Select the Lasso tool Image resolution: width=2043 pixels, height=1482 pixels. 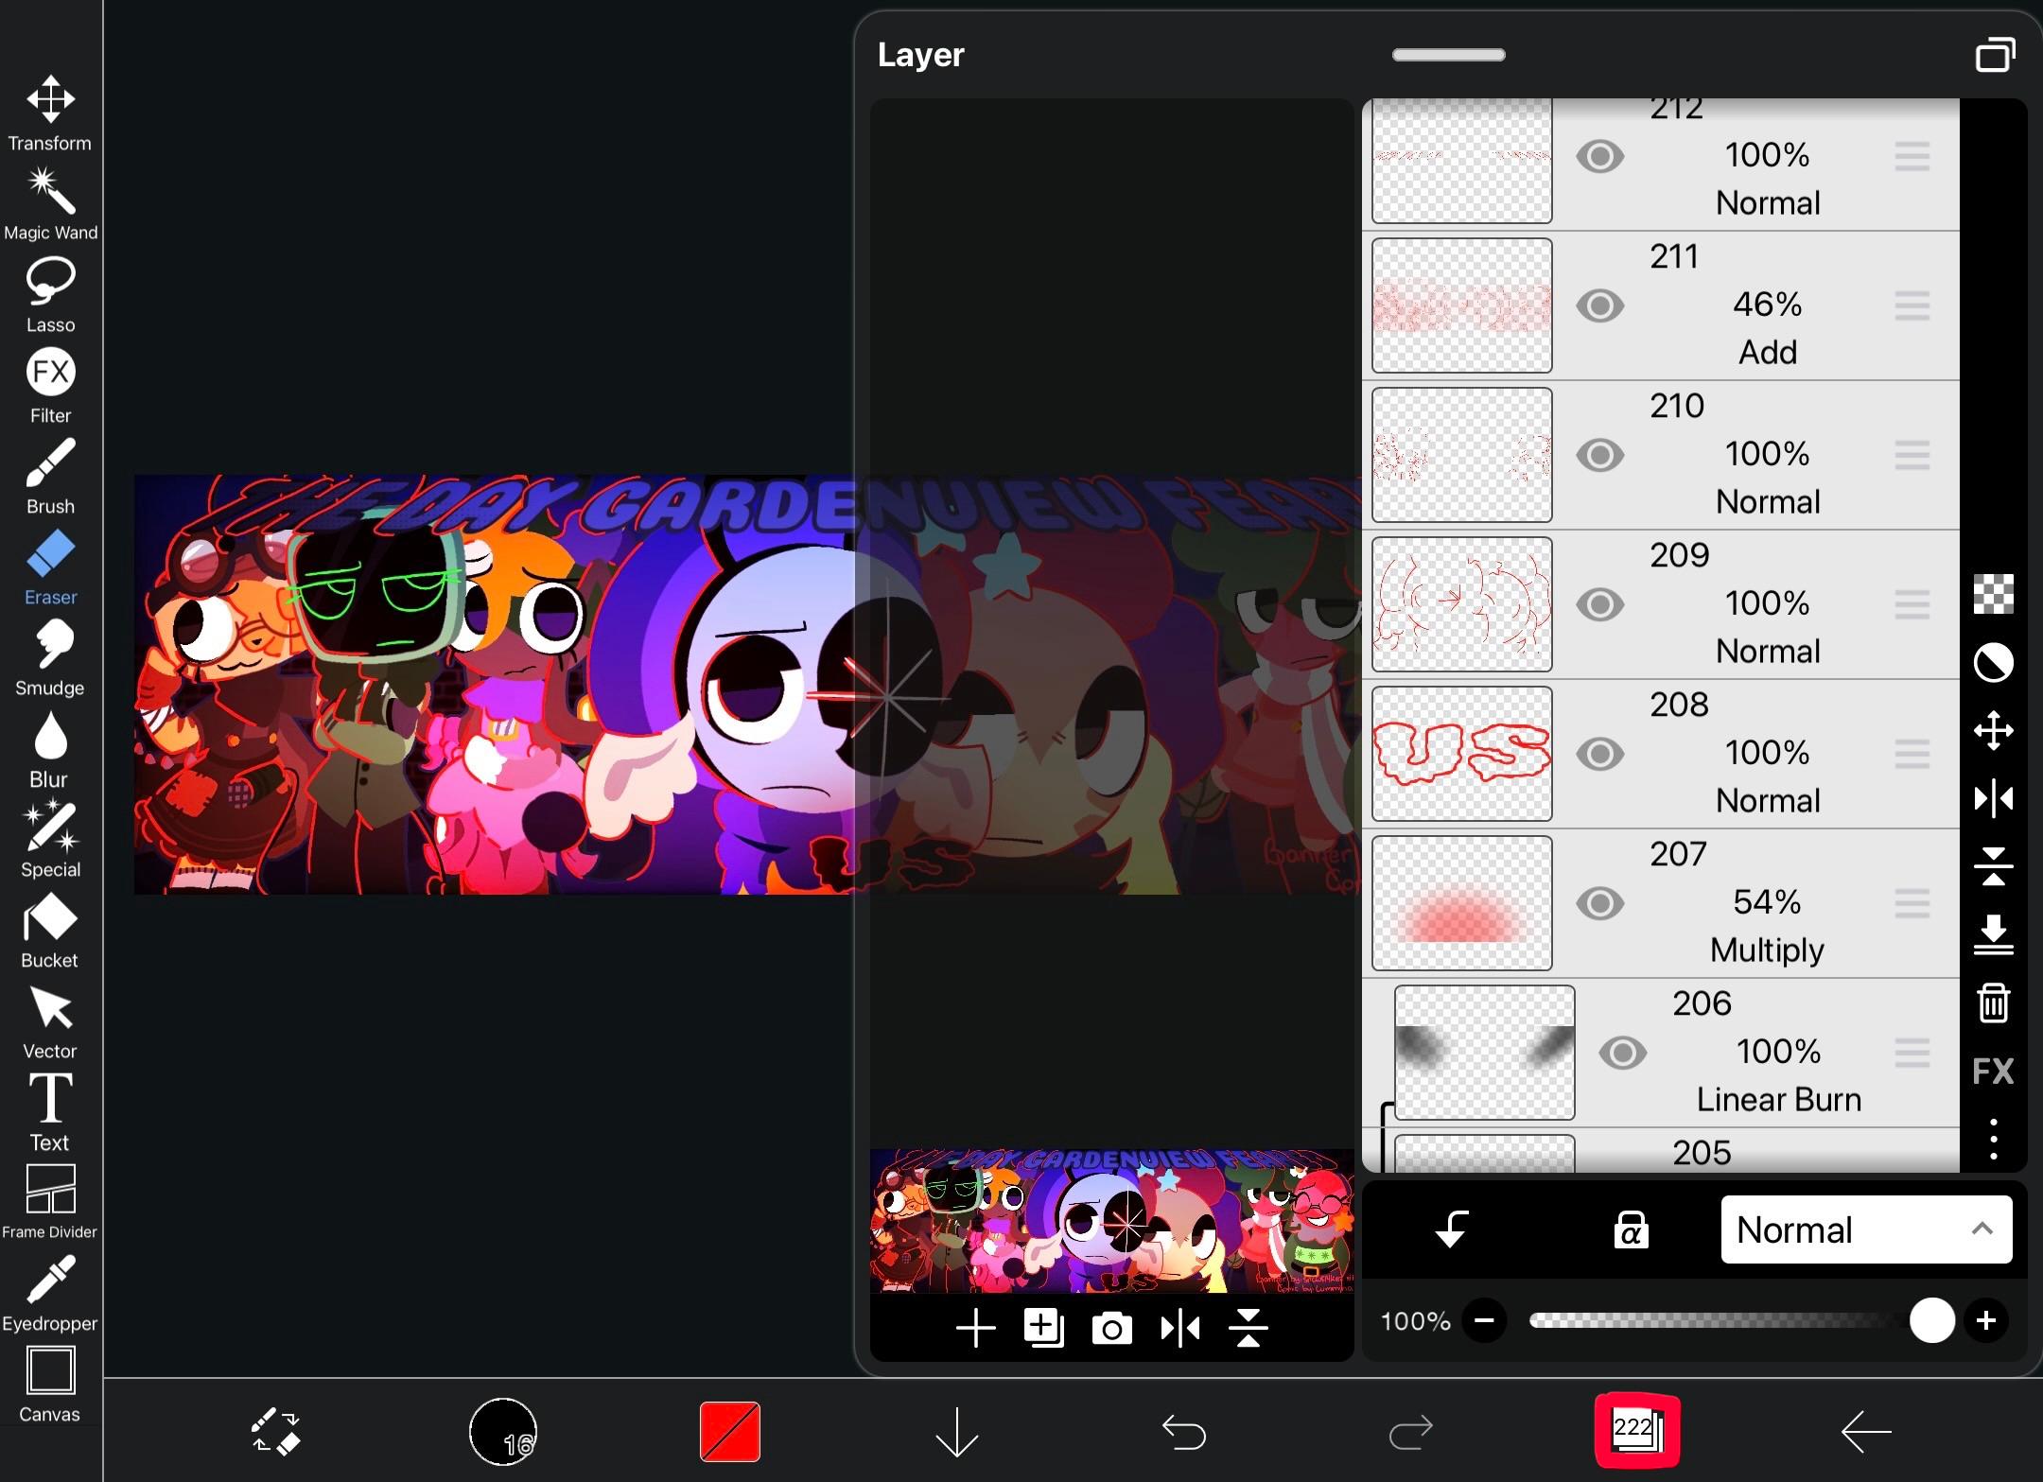click(50, 295)
